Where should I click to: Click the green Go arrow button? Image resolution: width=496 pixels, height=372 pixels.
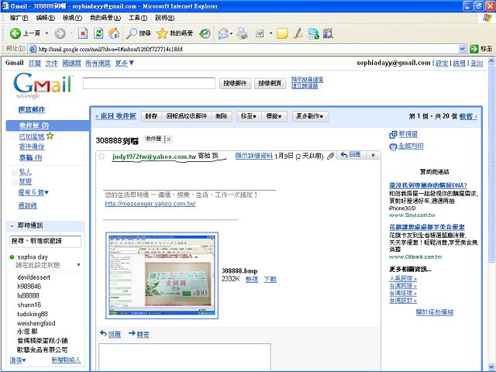[474, 49]
